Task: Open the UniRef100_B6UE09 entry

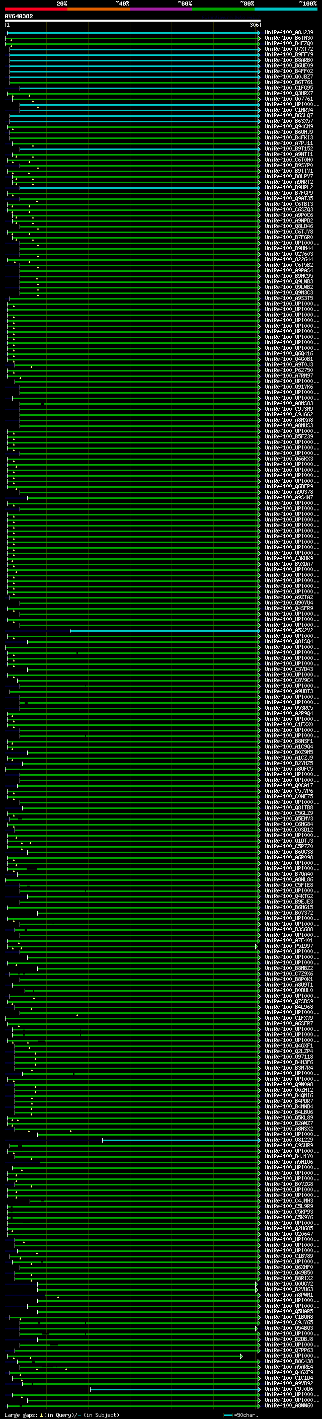Action: tap(289, 65)
